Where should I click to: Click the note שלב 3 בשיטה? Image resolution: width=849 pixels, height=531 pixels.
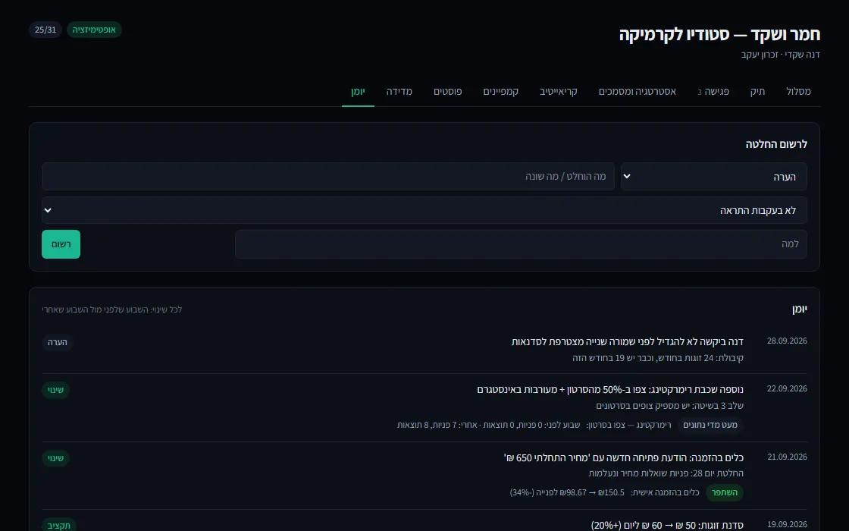[670, 405]
